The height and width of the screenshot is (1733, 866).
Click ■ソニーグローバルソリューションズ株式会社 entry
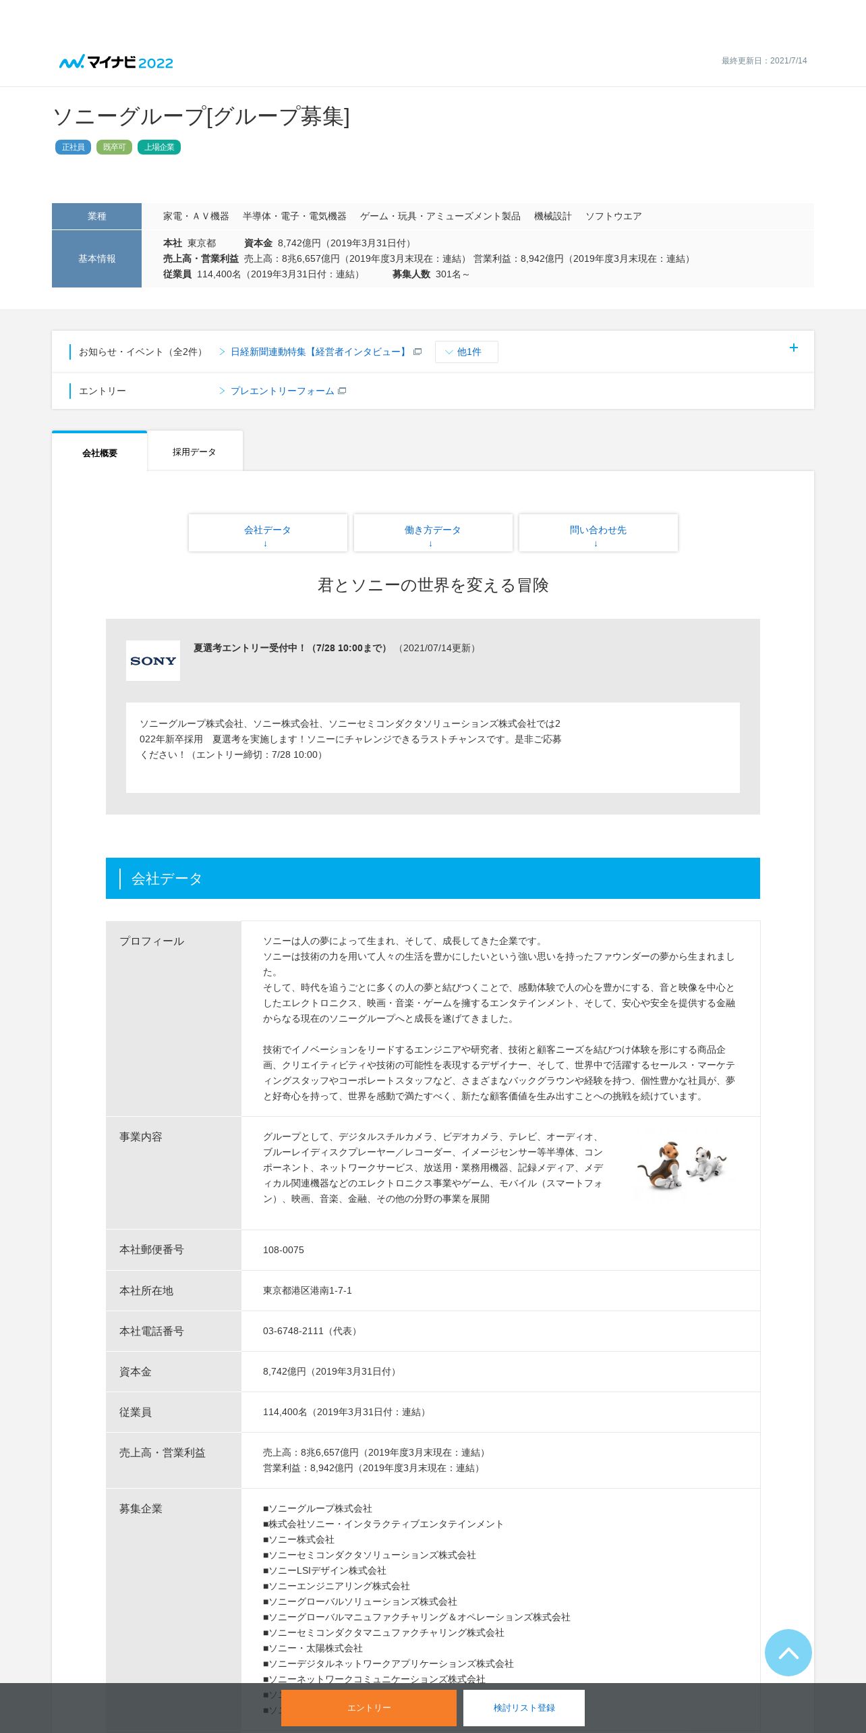(x=360, y=1601)
